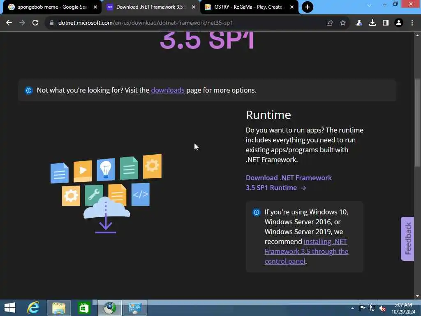Screen dimensions: 421x316
Task: Close the Download .NET Framework tab
Action: [194, 7]
